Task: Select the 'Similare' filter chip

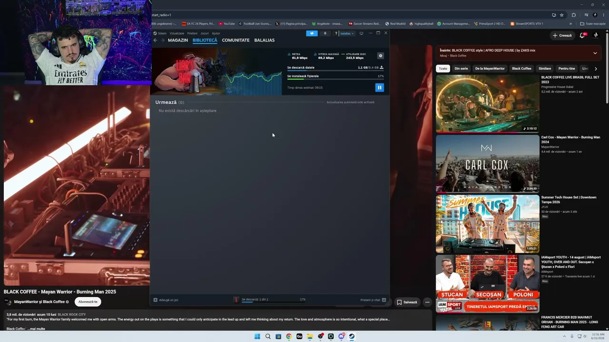Action: [545, 68]
